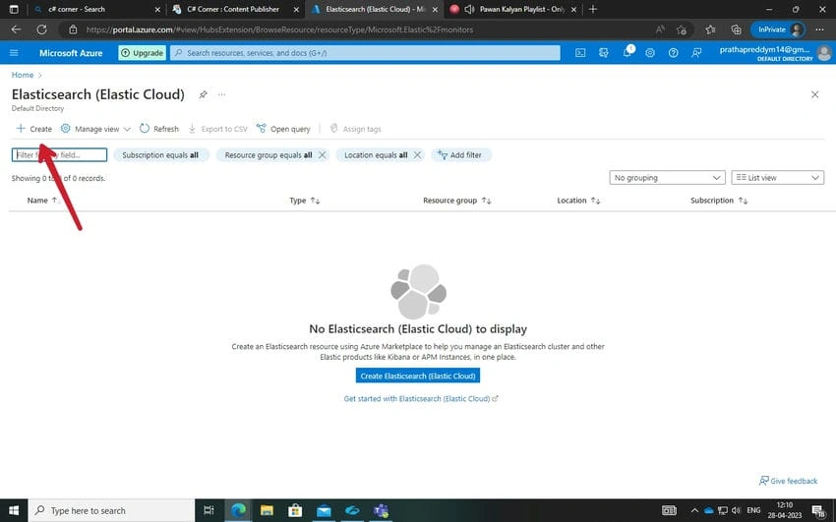Sort by Type column
836x522 pixels.
tap(305, 201)
